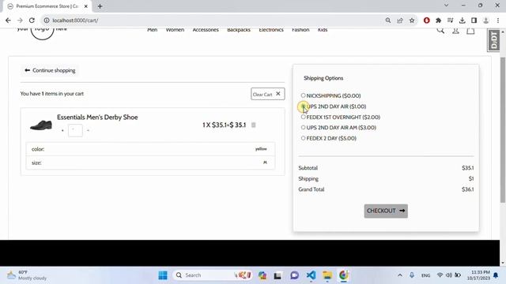The width and height of the screenshot is (506, 284).
Task: Open File Explorer from taskbar
Action: [x=327, y=275]
